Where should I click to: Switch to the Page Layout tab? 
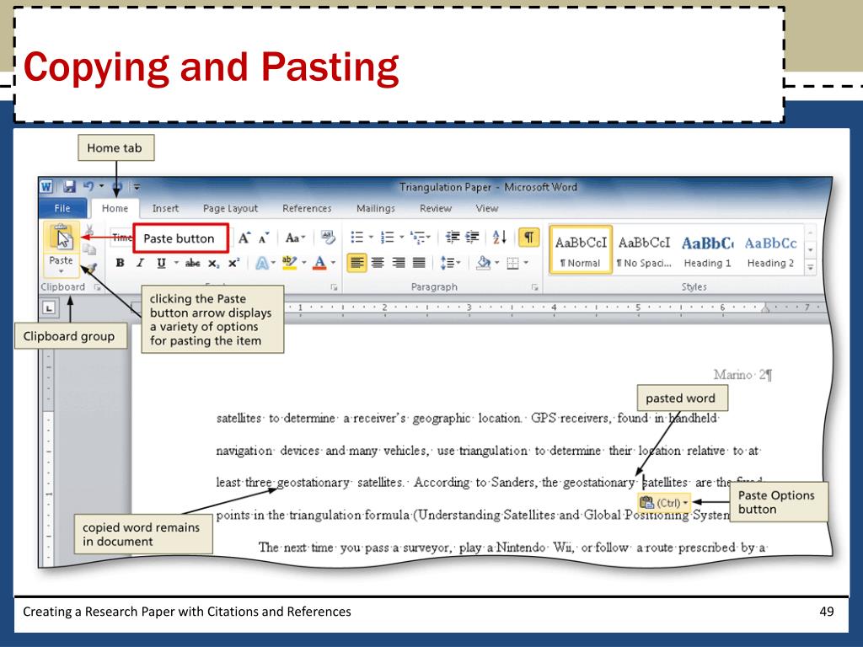click(230, 209)
